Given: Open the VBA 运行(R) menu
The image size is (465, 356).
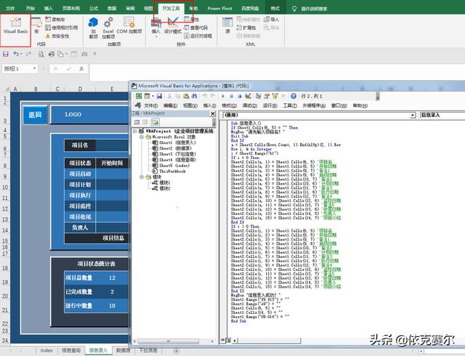Looking at the screenshot, I should tap(270, 105).
